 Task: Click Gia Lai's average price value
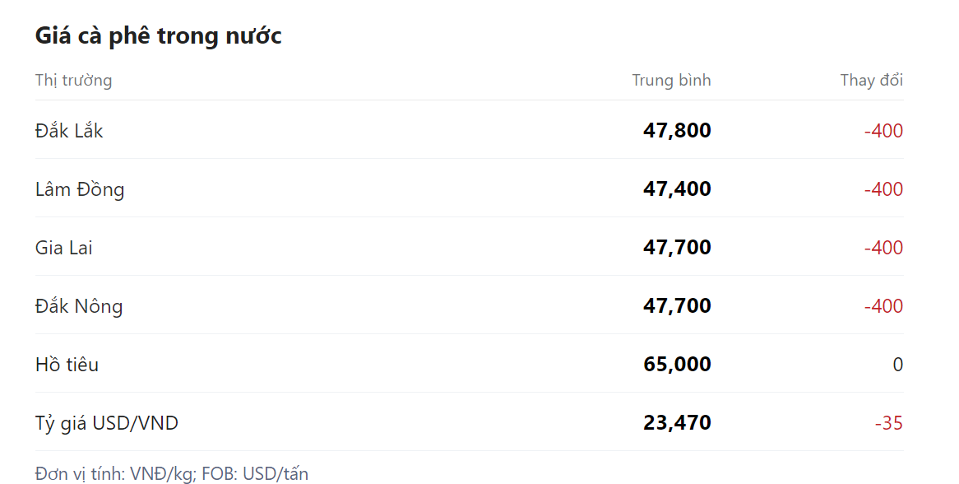677,248
